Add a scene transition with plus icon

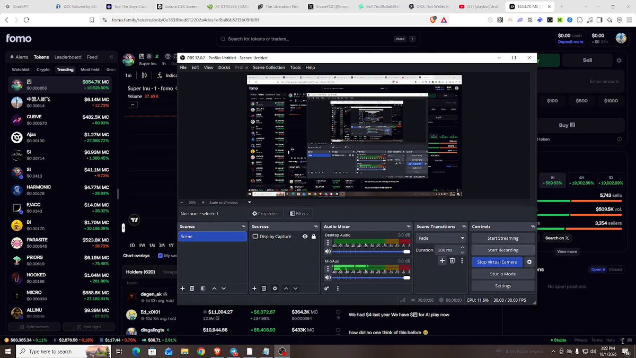point(442,260)
